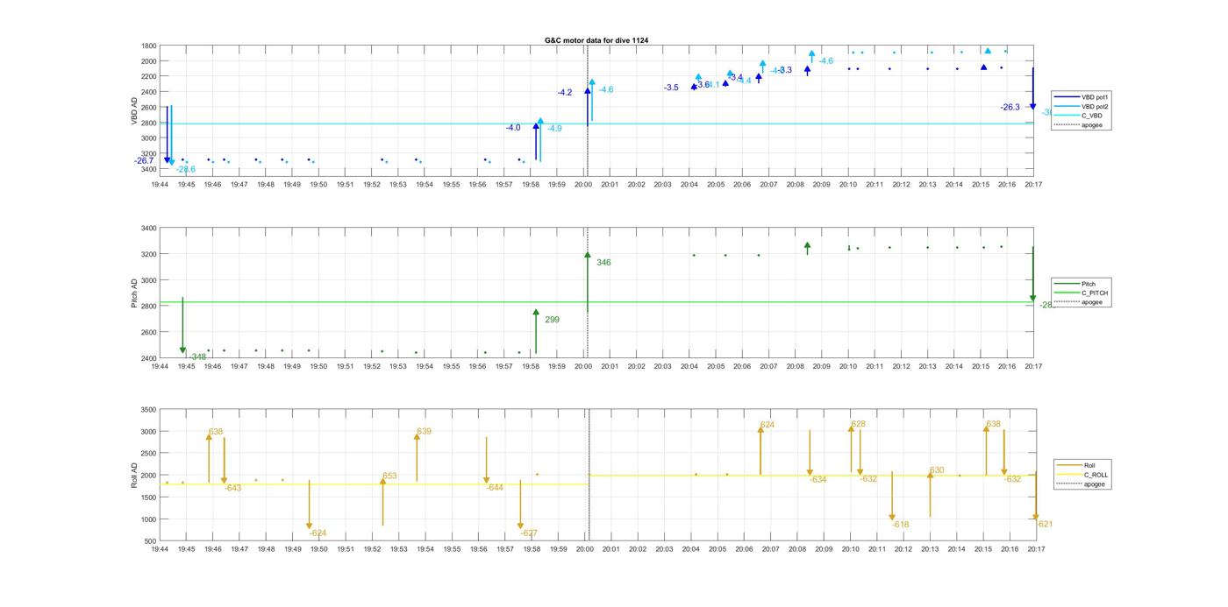Click the '-621' label in the Roll plot
This screenshot has width=1228, height=607.
click(x=1044, y=524)
